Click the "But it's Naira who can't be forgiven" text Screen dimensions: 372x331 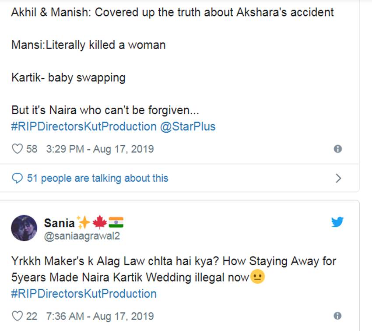coord(105,111)
